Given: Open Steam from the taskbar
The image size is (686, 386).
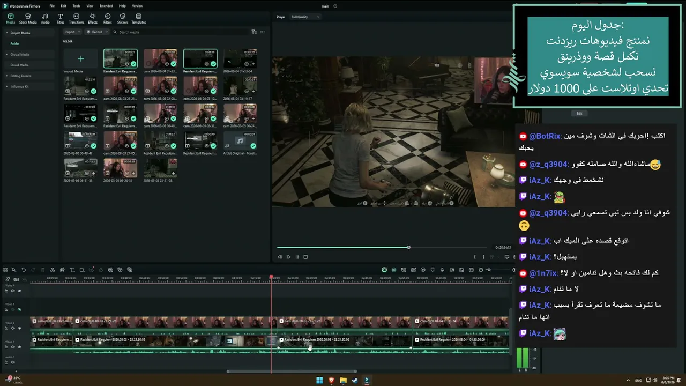Looking at the screenshot, I should (355, 381).
